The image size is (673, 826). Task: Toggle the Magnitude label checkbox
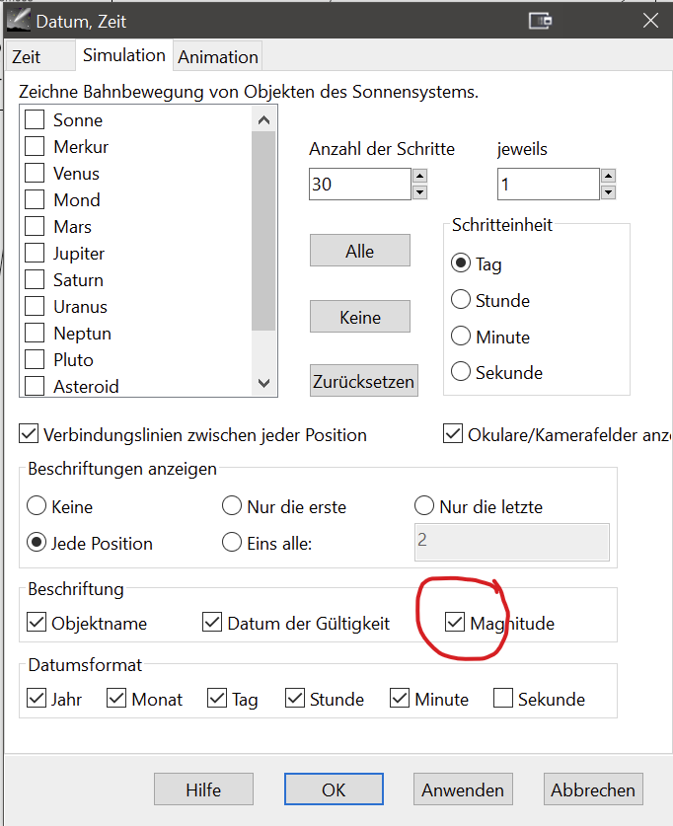[x=455, y=622]
